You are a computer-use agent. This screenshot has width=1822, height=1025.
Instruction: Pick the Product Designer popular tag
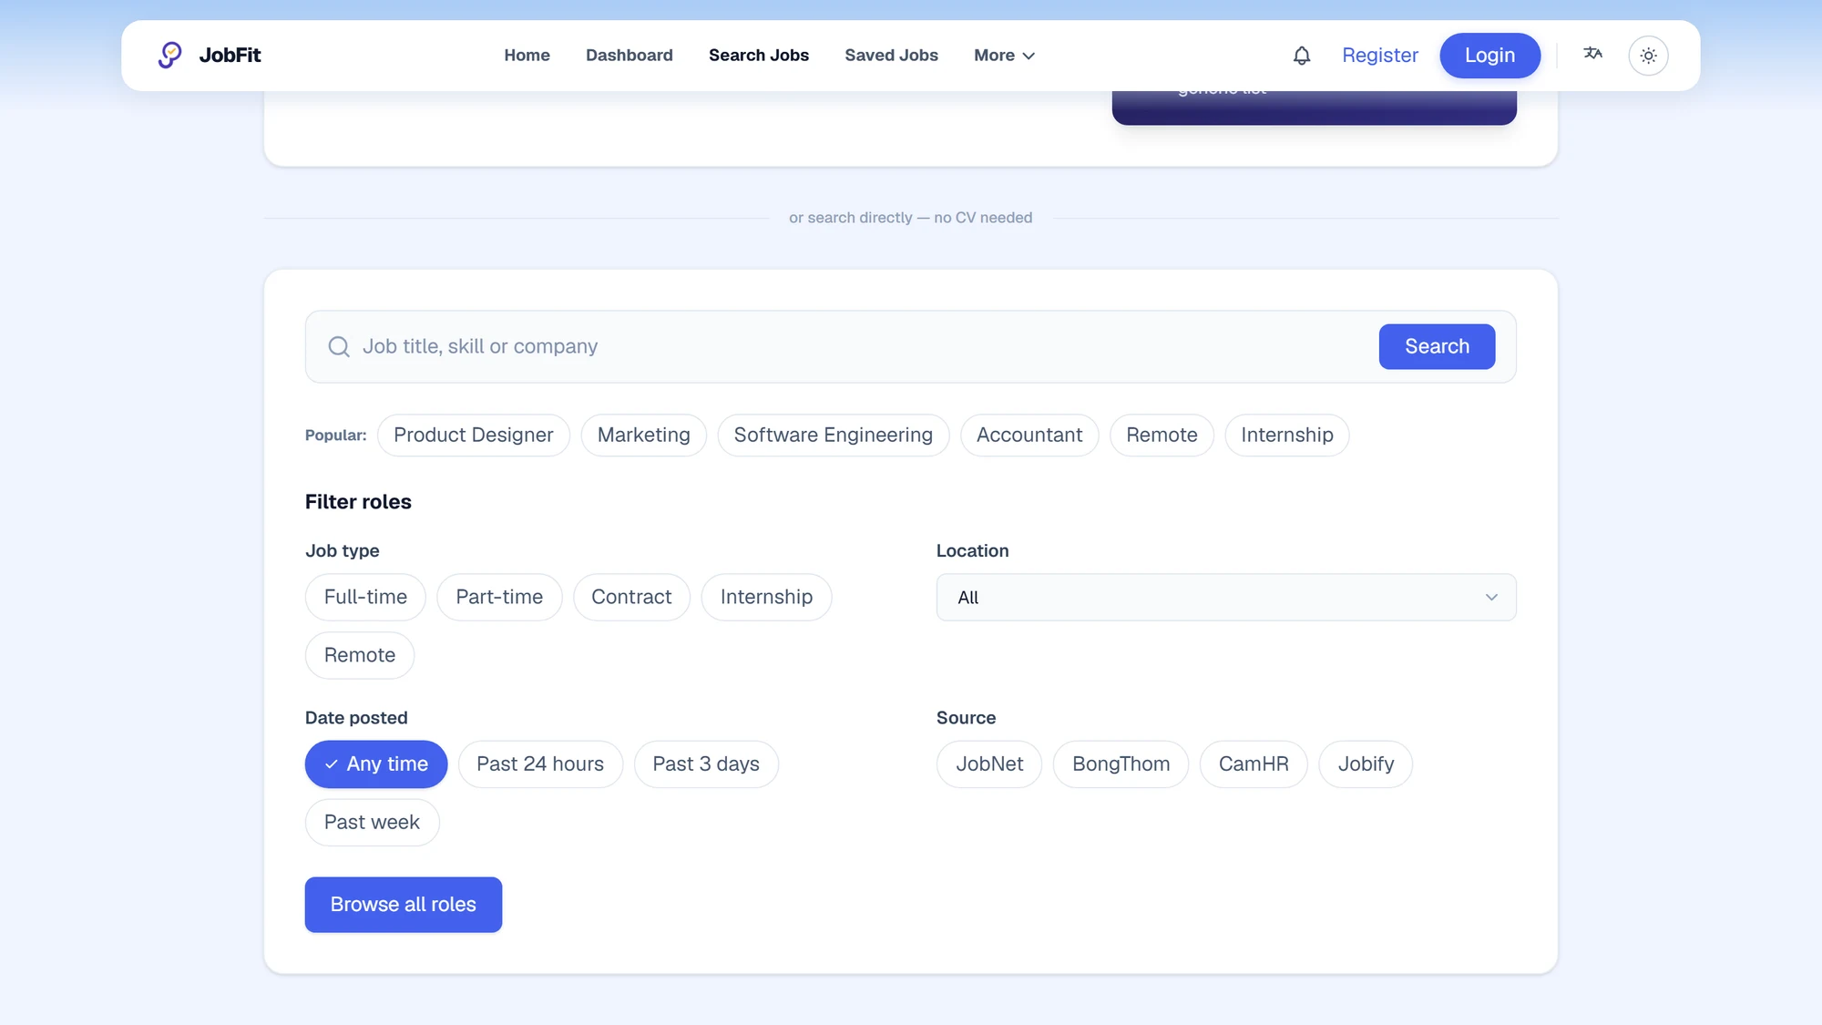click(x=473, y=436)
